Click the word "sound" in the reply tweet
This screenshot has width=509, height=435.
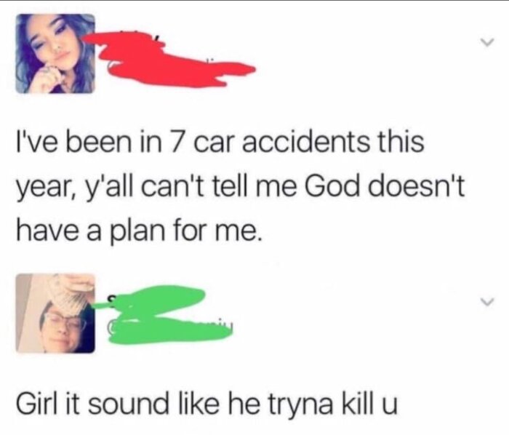coord(129,402)
